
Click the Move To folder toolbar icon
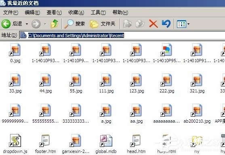pos(127,24)
